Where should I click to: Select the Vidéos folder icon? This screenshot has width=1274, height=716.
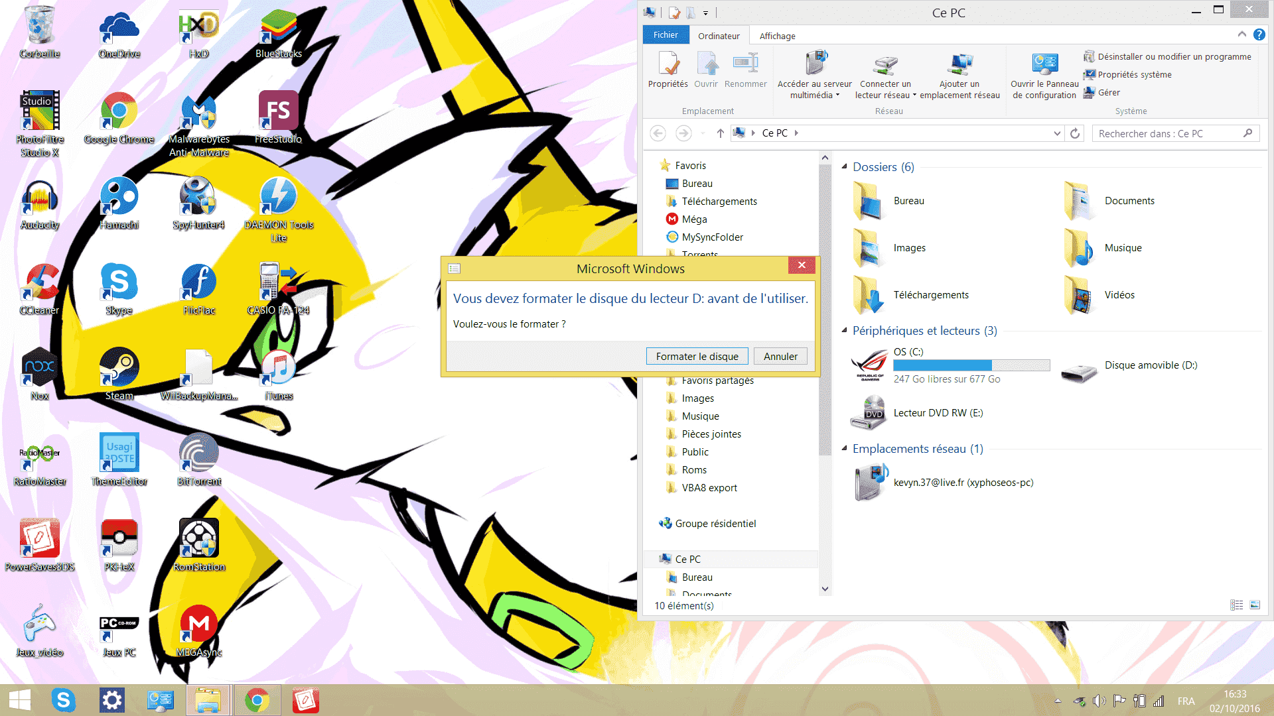click(1078, 295)
